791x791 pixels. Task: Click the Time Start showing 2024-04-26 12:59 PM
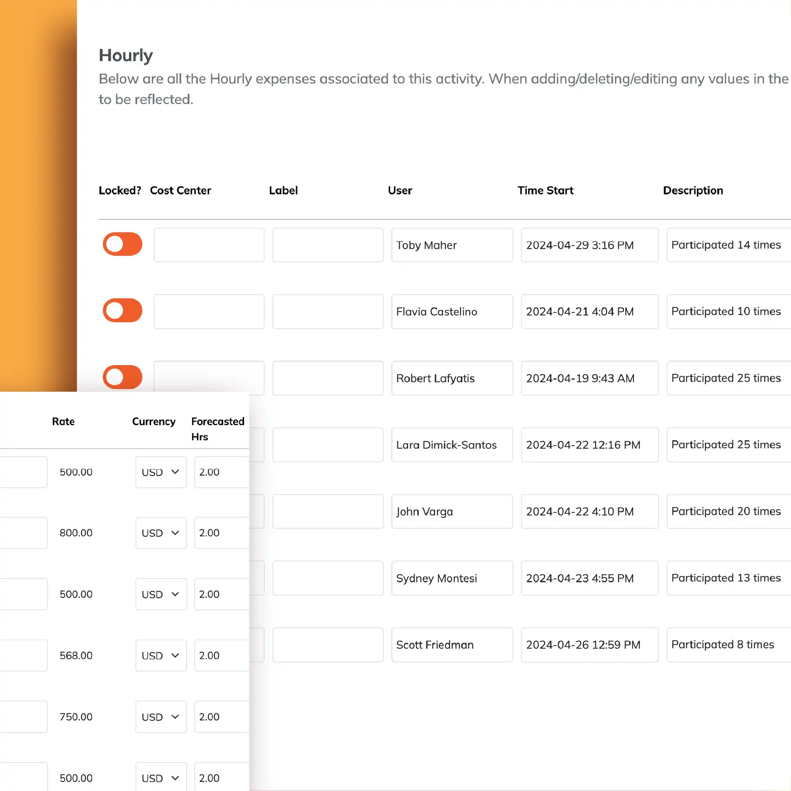[590, 644]
